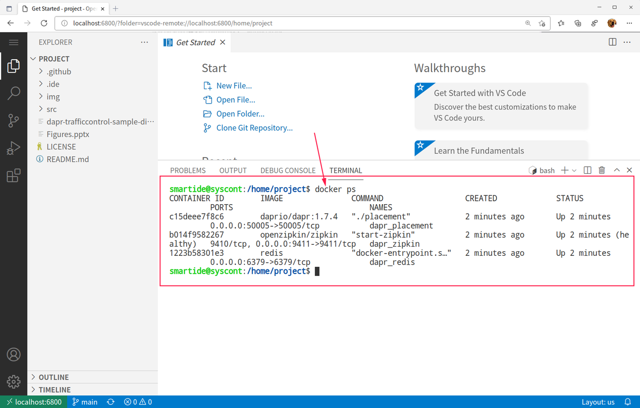The image size is (640, 408).
Task: Open Learn the Fundamentals walkthrough
Action: [x=501, y=150]
